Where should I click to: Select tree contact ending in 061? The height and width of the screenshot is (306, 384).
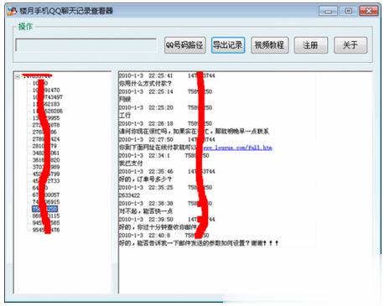click(46, 153)
